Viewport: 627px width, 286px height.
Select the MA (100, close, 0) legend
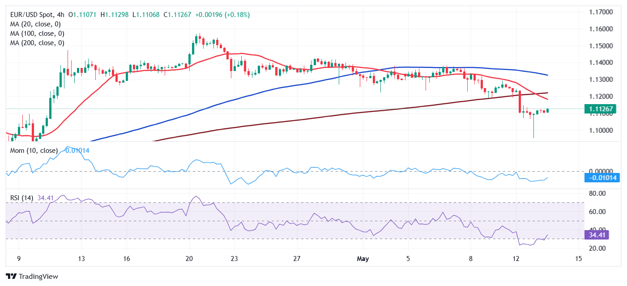click(x=37, y=34)
